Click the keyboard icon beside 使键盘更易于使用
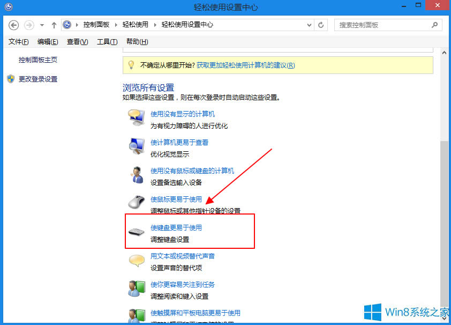This screenshot has width=451, height=325. click(136, 232)
